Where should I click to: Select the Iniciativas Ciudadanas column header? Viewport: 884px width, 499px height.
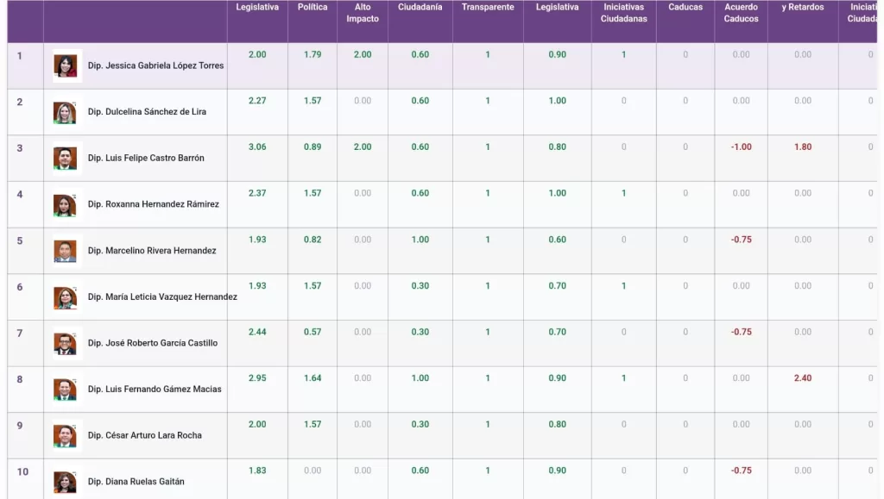click(x=623, y=13)
